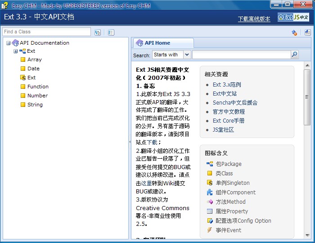The height and width of the screenshot is (243, 315).
Task: Click the scrollbar down arrow
Action: [307, 235]
